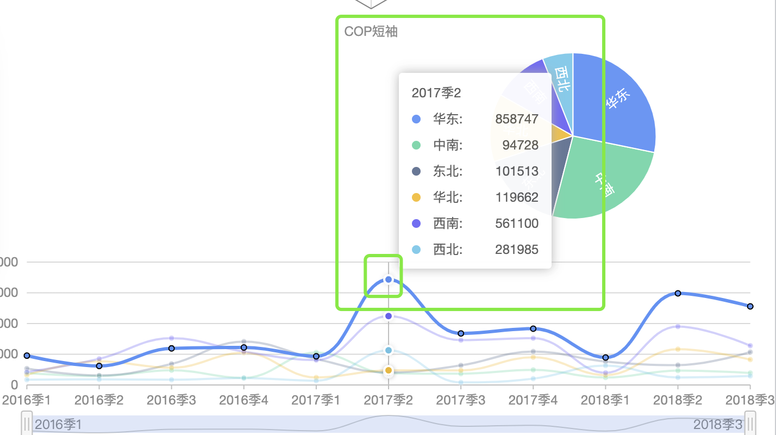Click the 858747 value for 华东

coord(517,119)
